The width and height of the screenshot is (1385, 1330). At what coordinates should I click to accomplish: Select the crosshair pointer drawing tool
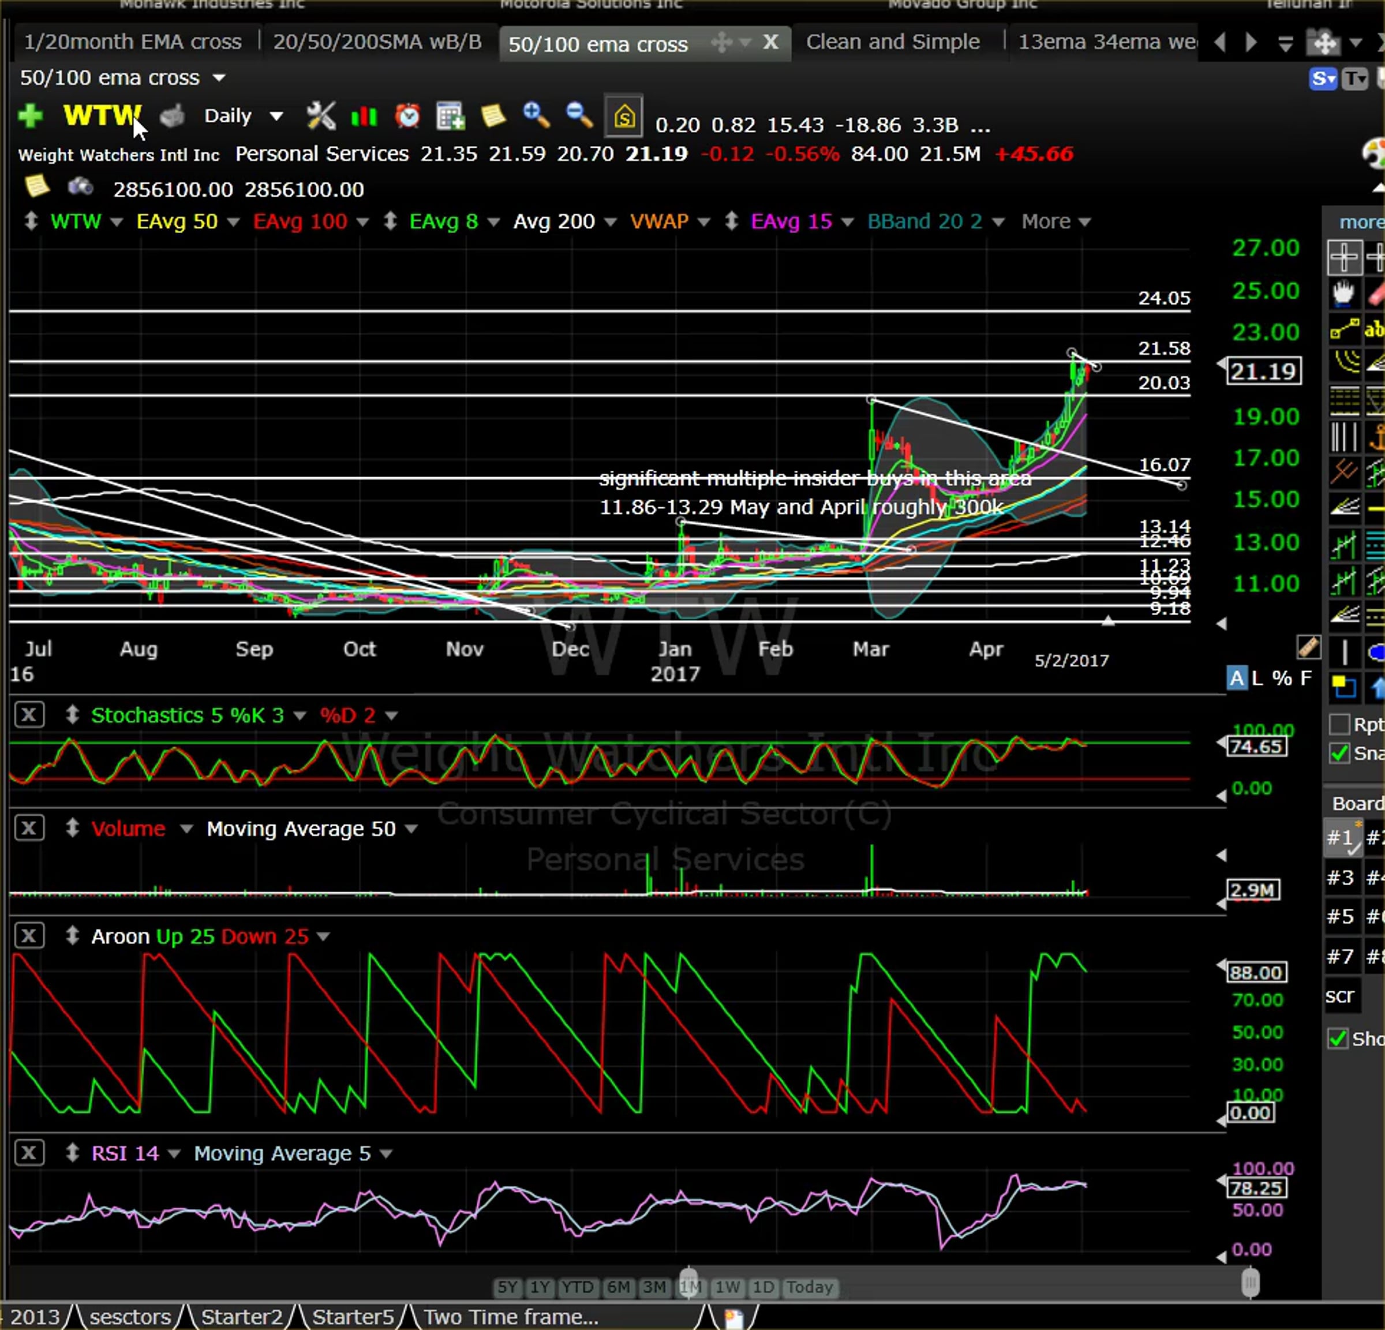[1344, 257]
